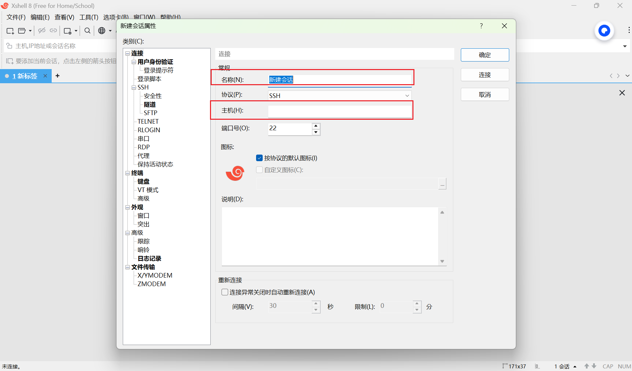
Task: Click the globe encoding icon
Action: 102,31
